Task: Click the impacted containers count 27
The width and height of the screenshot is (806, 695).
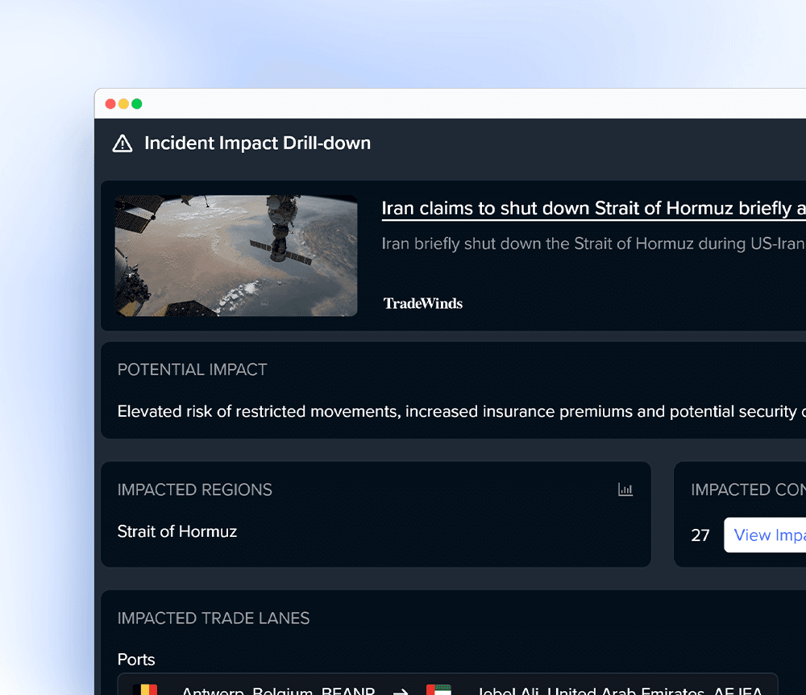Action: tap(700, 535)
